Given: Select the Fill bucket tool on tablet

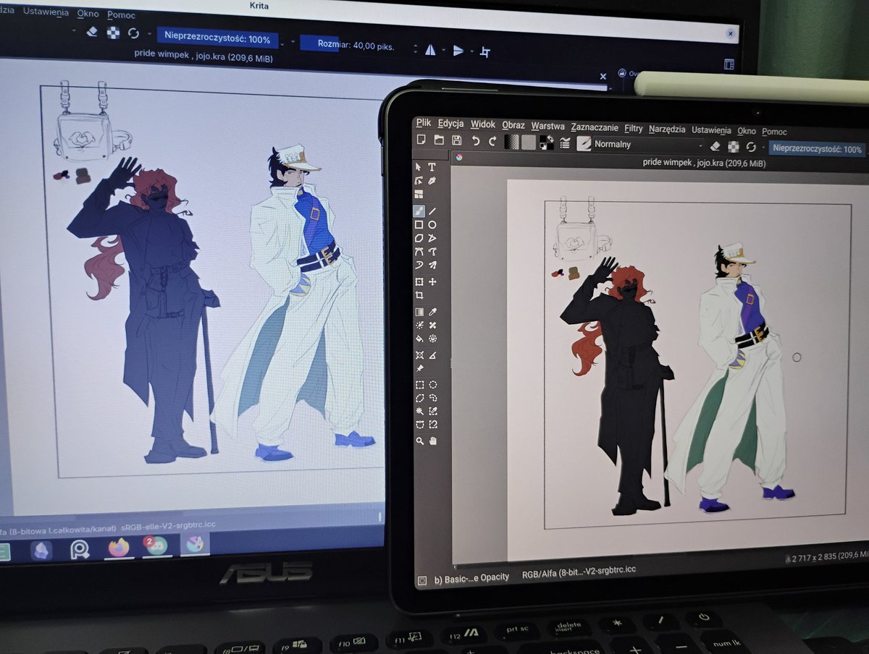Looking at the screenshot, I should pyautogui.click(x=419, y=339).
